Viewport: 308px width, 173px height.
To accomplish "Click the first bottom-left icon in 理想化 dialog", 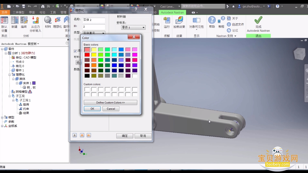I will (75, 135).
